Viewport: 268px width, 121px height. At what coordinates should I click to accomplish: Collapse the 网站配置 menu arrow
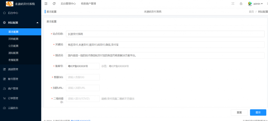[37, 23]
